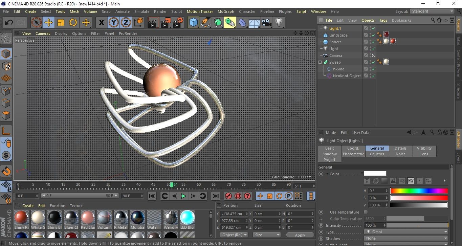Open the Light object icon
The height and width of the screenshot is (246, 462).
coord(279,23)
